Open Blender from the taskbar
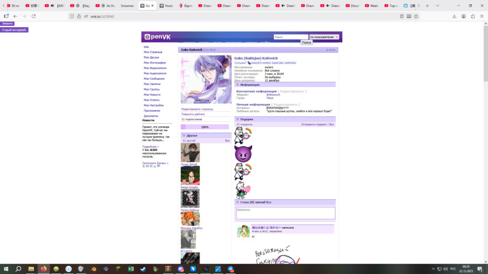The width and height of the screenshot is (488, 274). (x=93, y=269)
